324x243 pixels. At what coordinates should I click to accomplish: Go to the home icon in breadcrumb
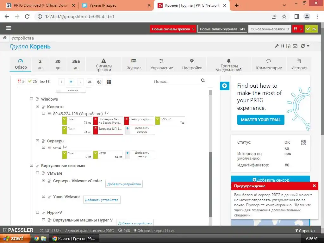tap(4, 38)
